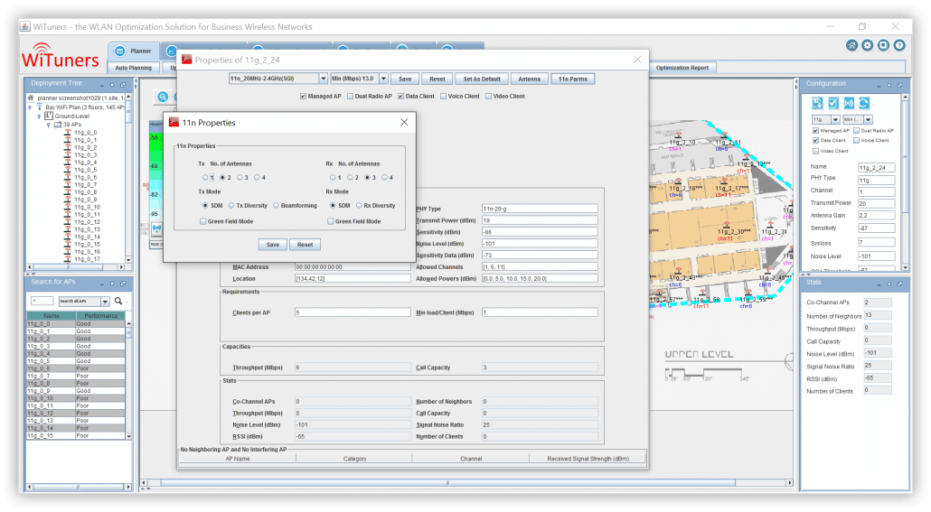This screenshot has height=512, width=931.
Task: Click the 11n Parms button
Action: pyautogui.click(x=572, y=79)
